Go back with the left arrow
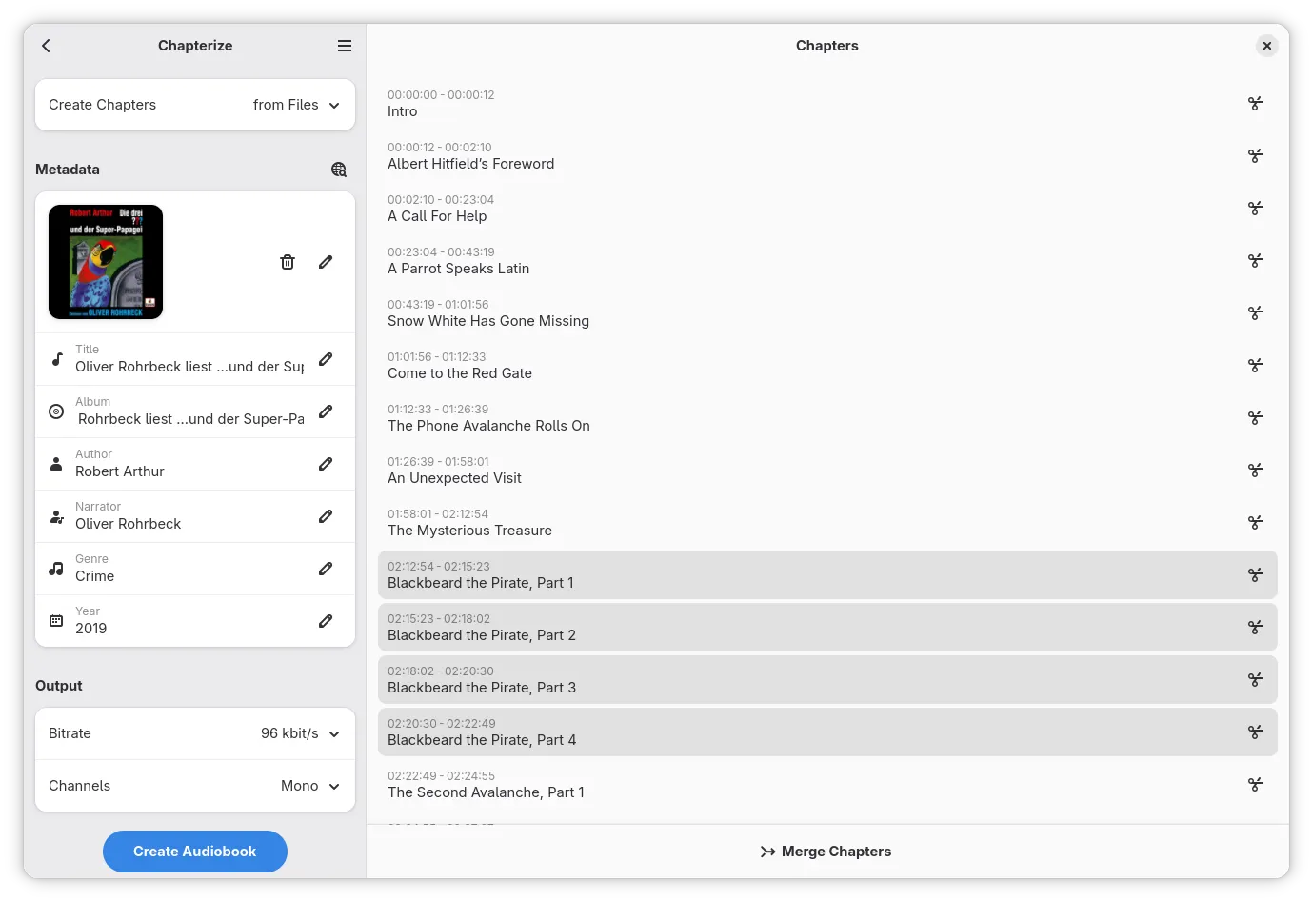This screenshot has height=902, width=1313. 46,46
